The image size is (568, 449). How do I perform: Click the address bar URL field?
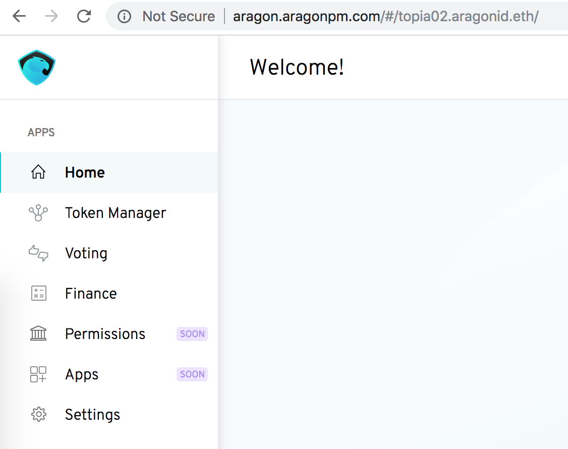pyautogui.click(x=385, y=16)
